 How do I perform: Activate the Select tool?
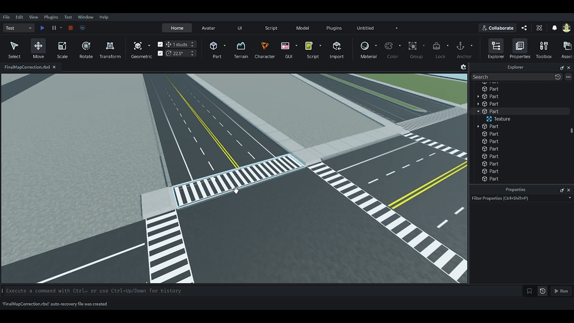coord(14,49)
